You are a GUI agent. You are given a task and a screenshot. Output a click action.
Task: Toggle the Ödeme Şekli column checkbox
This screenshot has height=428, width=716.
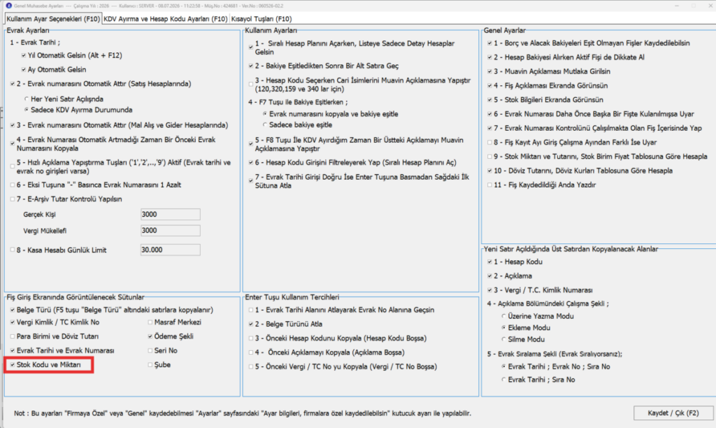[150, 336]
